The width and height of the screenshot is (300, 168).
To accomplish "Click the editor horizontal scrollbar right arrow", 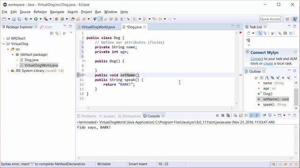I will [232, 108].
